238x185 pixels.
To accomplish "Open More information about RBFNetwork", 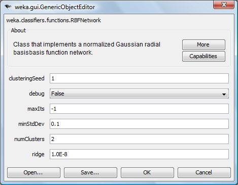I will [x=203, y=44].
